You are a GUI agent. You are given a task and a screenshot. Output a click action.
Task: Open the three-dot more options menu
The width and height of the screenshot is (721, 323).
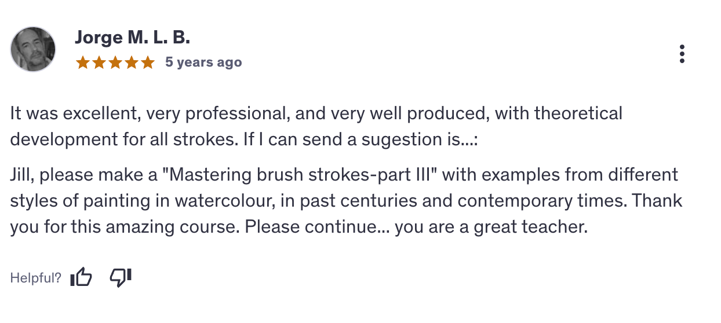pos(682,54)
